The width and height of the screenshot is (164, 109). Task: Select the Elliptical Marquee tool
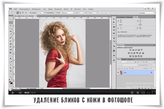pyautogui.click(x=11, y=22)
